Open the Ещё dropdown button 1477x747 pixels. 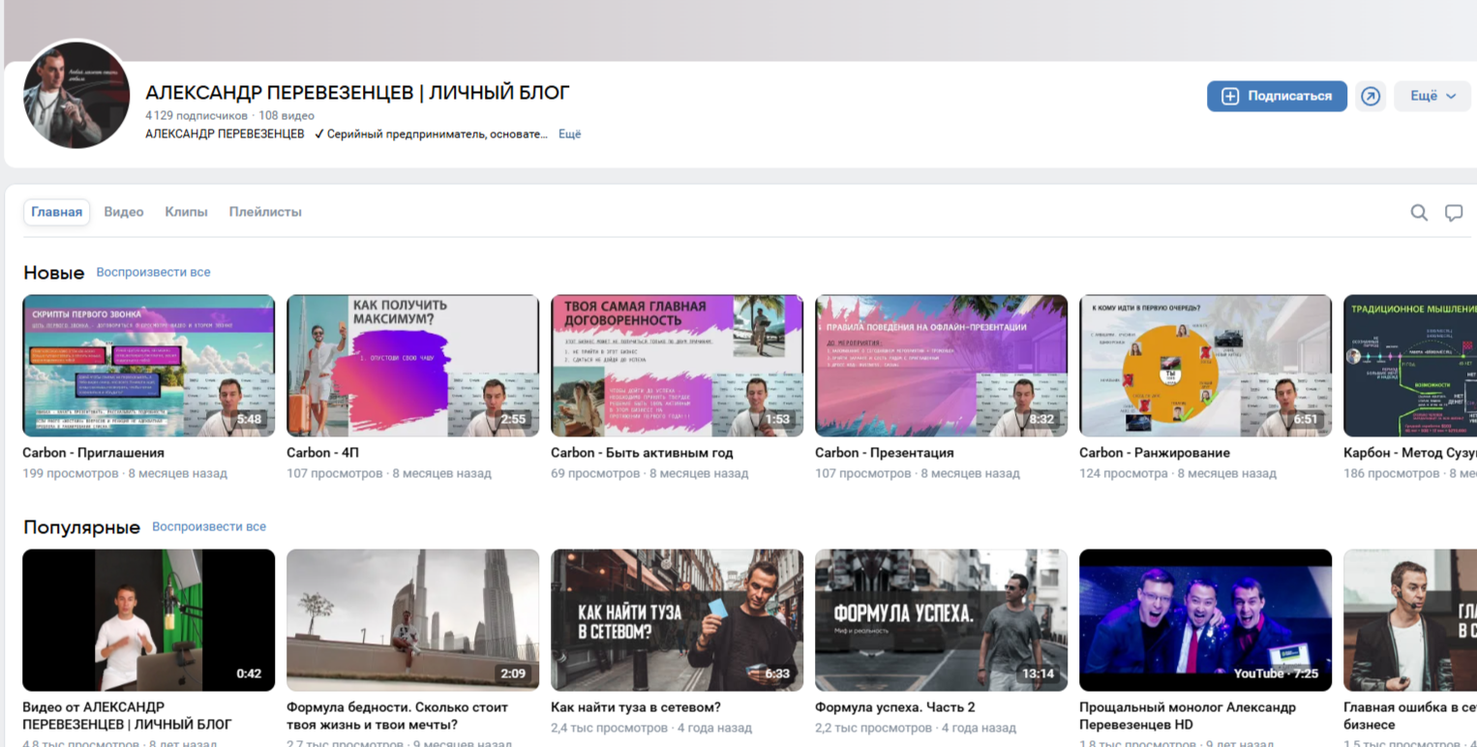pyautogui.click(x=1432, y=96)
